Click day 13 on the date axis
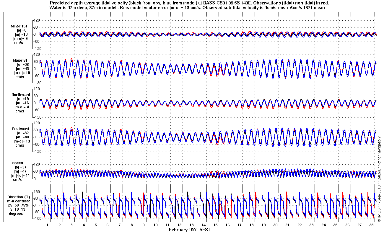Viewport: 384px width, 236px height. [192, 225]
